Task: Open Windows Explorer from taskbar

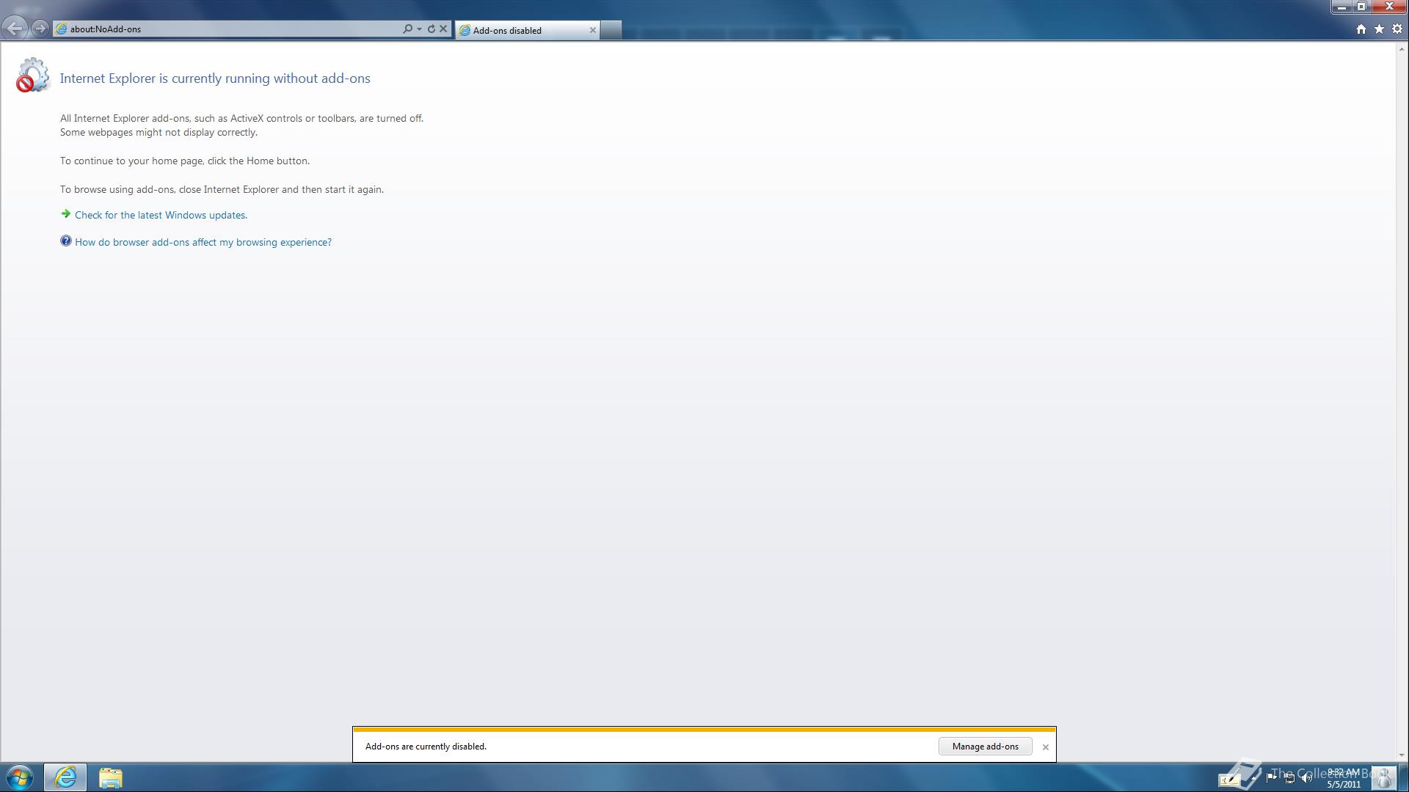Action: (x=110, y=777)
